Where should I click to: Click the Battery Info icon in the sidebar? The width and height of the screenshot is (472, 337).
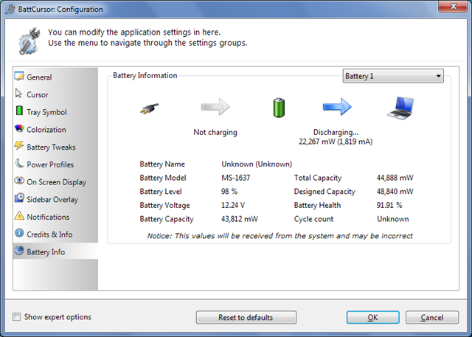(19, 250)
